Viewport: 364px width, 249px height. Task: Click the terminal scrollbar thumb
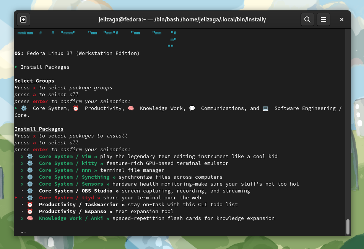coord(348,227)
